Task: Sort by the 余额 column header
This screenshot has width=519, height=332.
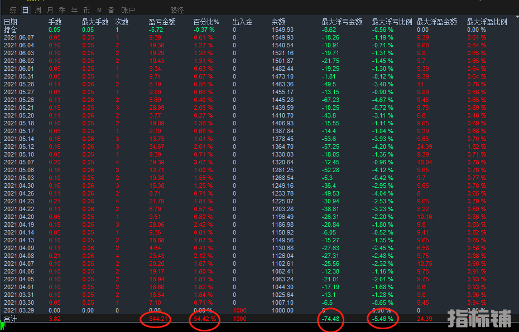Action: tap(278, 22)
